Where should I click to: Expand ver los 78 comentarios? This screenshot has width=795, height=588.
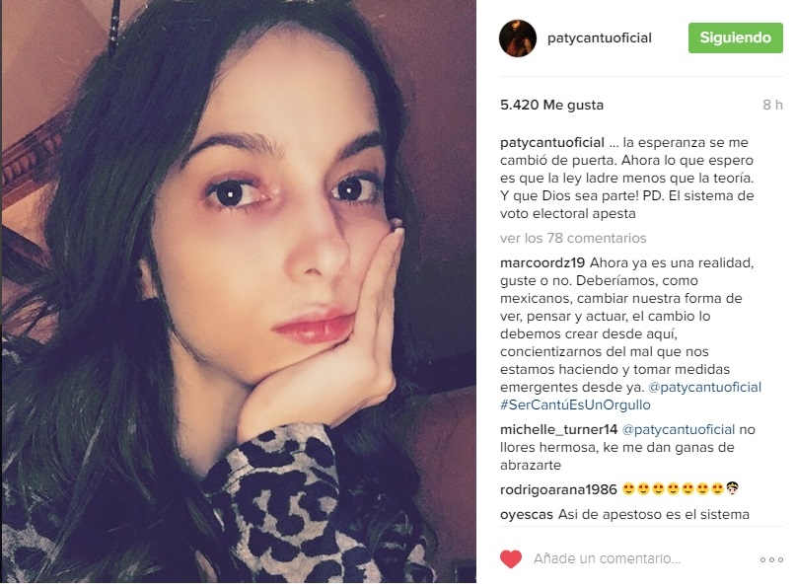point(573,238)
